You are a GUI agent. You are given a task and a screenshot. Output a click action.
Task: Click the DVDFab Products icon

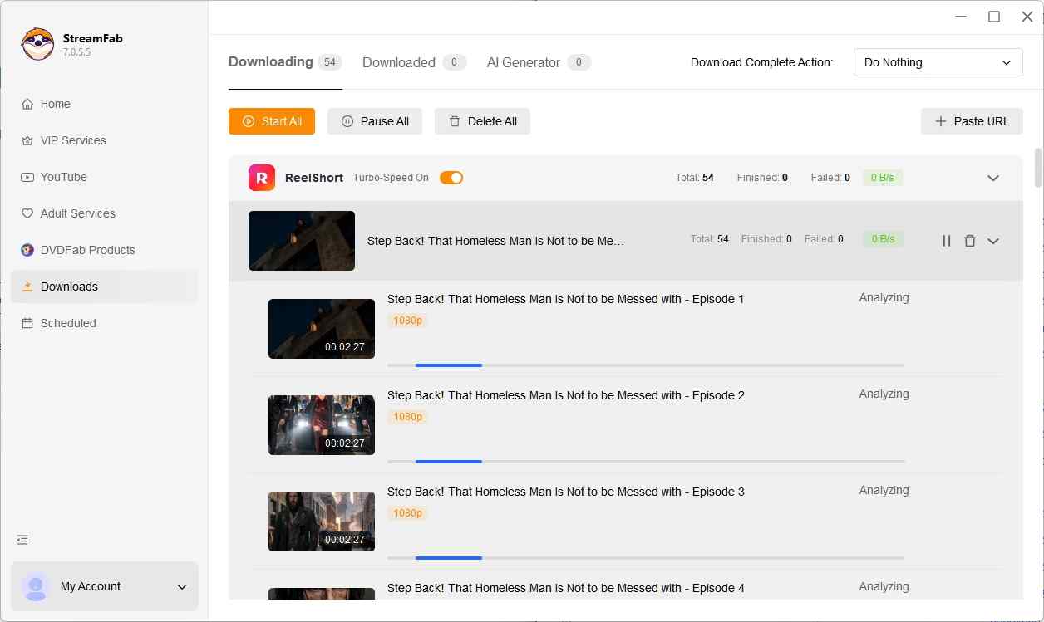click(27, 250)
